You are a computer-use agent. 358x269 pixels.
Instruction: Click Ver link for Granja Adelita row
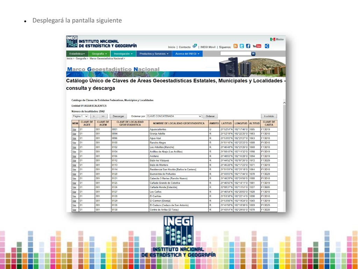pos(74,134)
